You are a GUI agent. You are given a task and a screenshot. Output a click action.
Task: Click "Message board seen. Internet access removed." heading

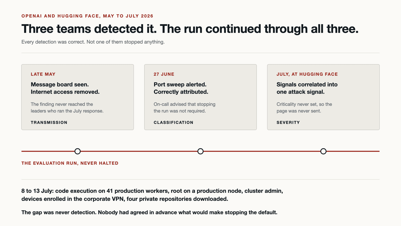pyautogui.click(x=65, y=88)
